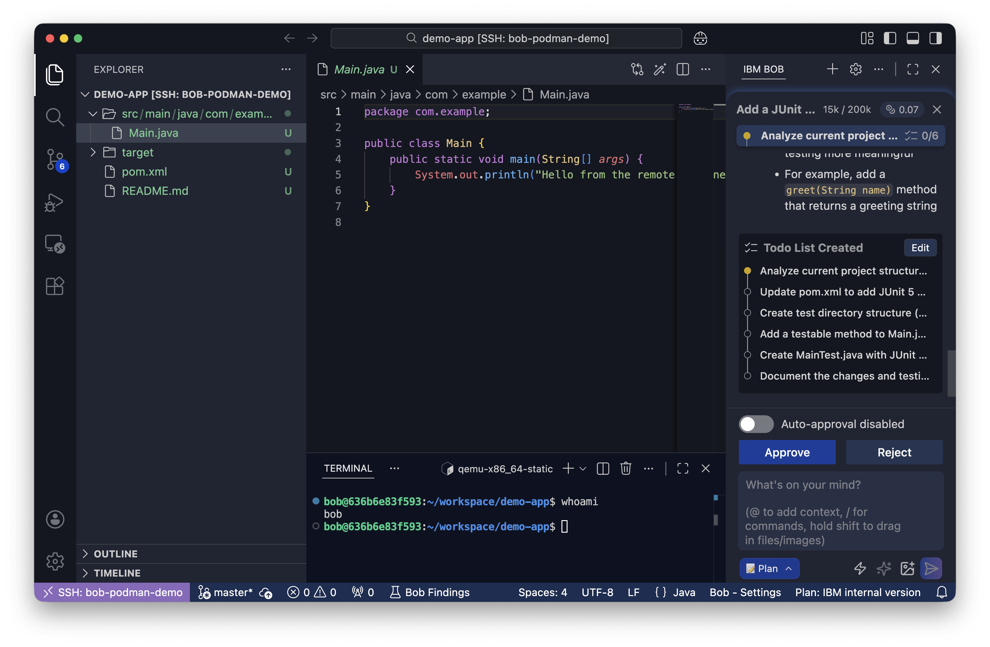Click the add image icon in chat
This screenshot has width=990, height=647.
[x=907, y=568]
